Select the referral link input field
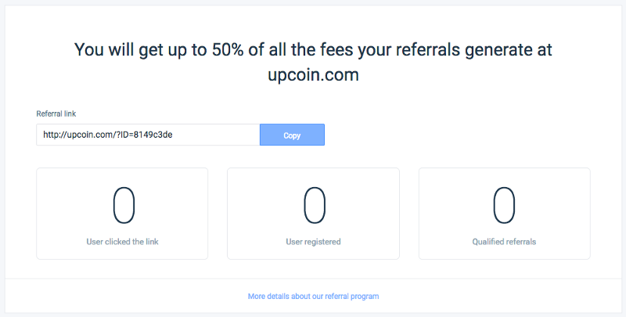Screen dimensions: 626x317 (x=148, y=135)
